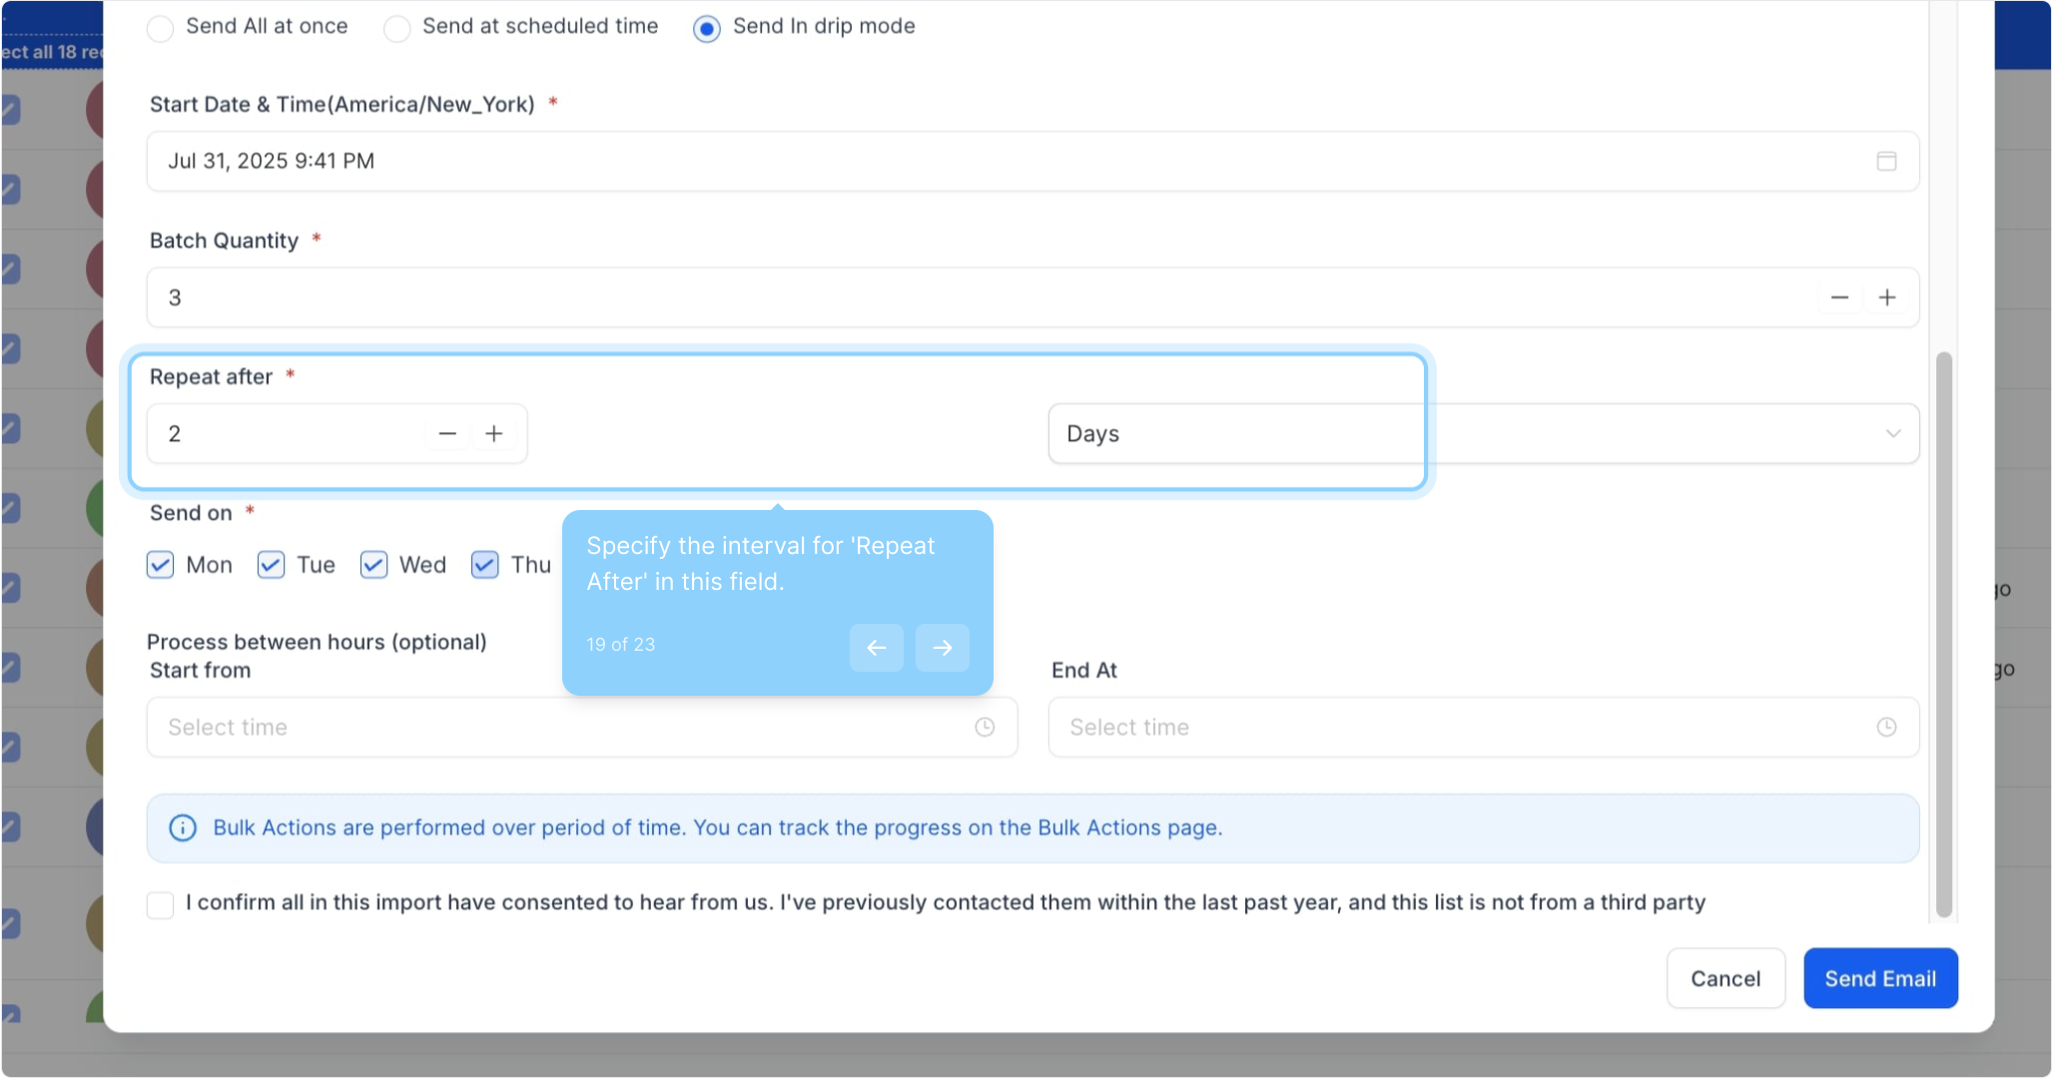
Task: Check the consent confirmation checkbox
Action: (x=160, y=904)
